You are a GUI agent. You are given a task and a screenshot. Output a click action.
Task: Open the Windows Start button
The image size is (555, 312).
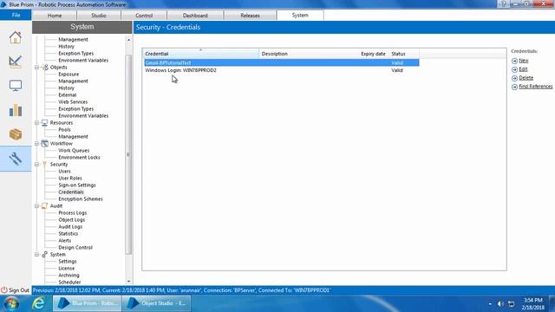11,303
